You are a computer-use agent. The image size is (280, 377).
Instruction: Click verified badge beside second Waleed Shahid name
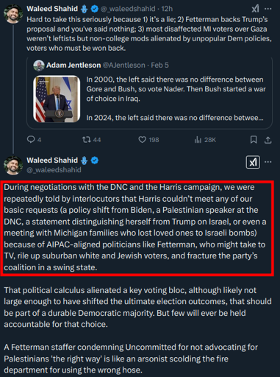95,161
